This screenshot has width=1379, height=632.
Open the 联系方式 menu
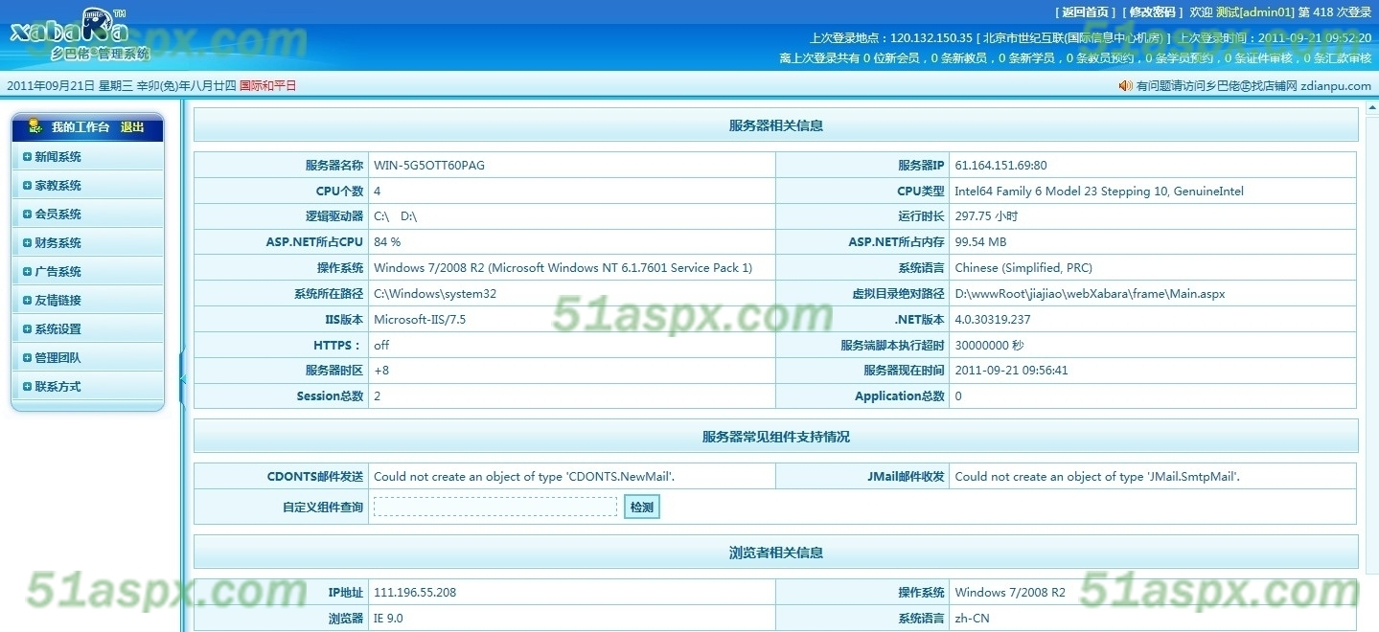57,387
